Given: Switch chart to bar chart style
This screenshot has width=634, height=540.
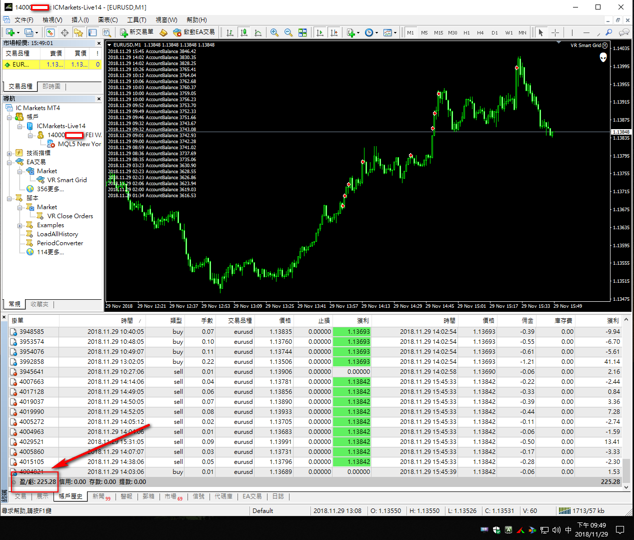Looking at the screenshot, I should pyautogui.click(x=230, y=33).
